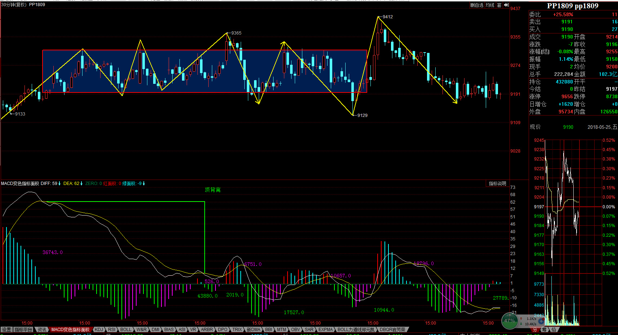Screen dimensions: 618x335
Task: Switch to the EXPMA indicator tab
Action: click(x=325, y=330)
